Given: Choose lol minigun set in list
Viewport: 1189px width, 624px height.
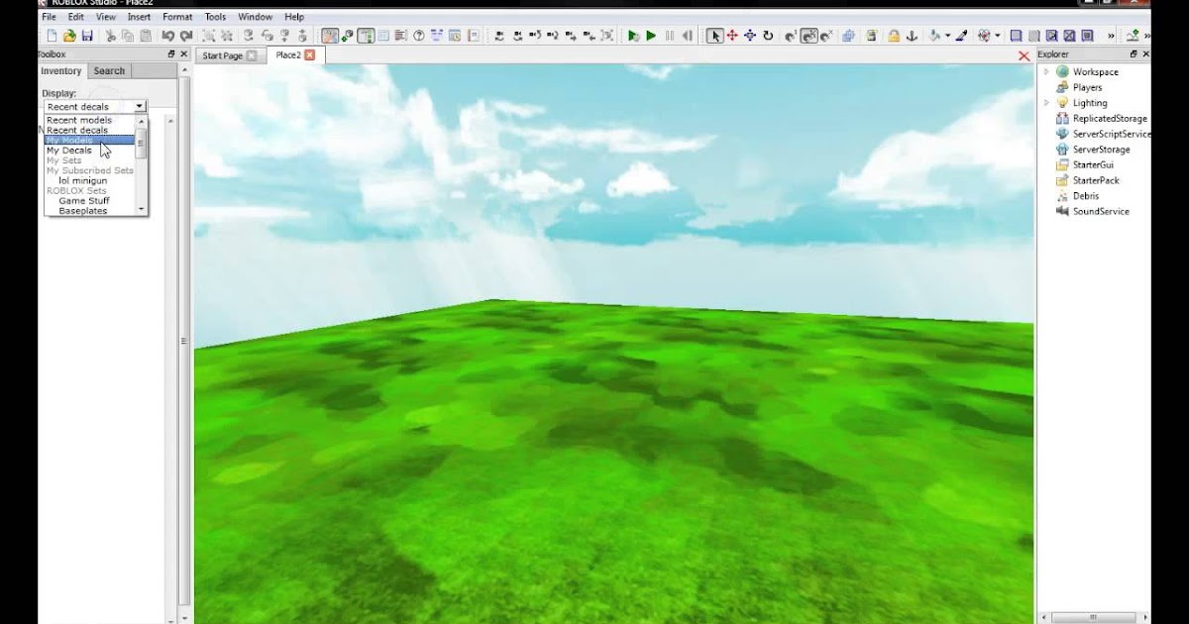Looking at the screenshot, I should tap(83, 180).
